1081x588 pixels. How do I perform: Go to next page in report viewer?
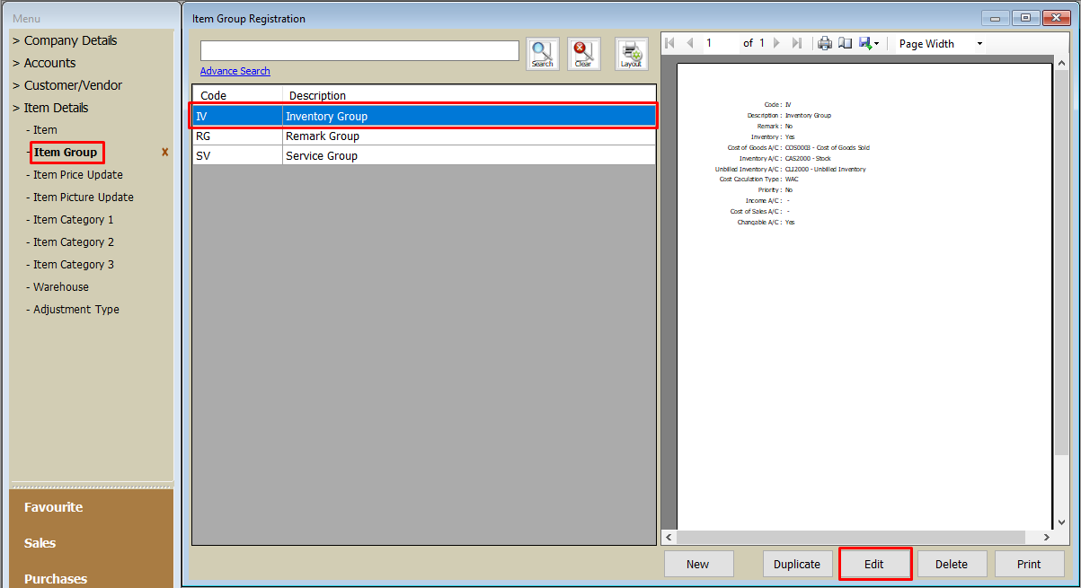(777, 43)
